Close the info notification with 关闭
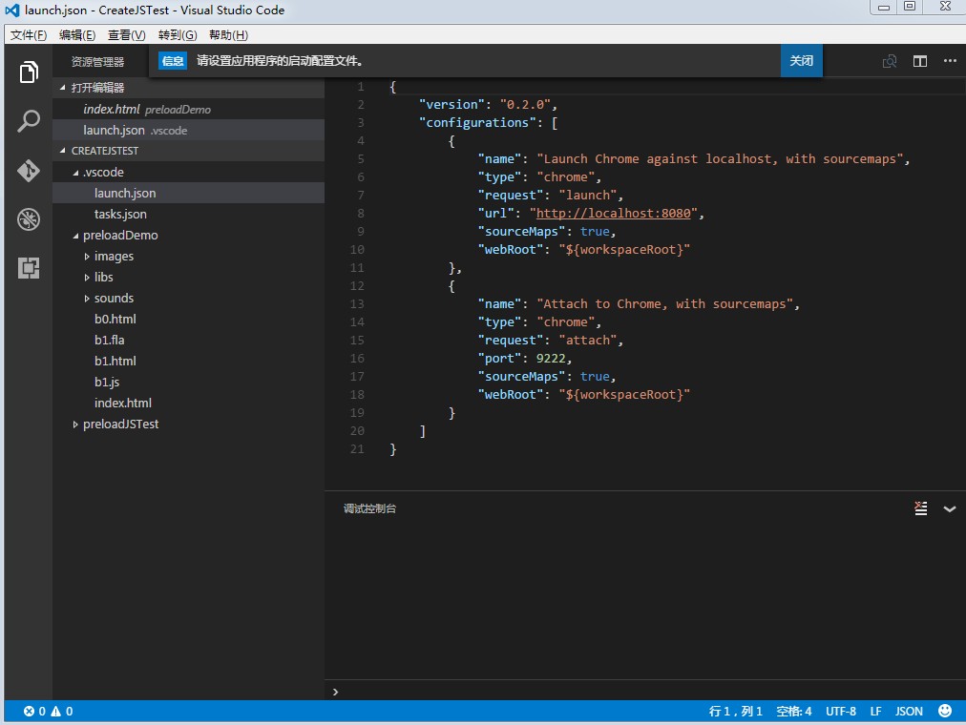Screen dimensions: 966x725 801,61
